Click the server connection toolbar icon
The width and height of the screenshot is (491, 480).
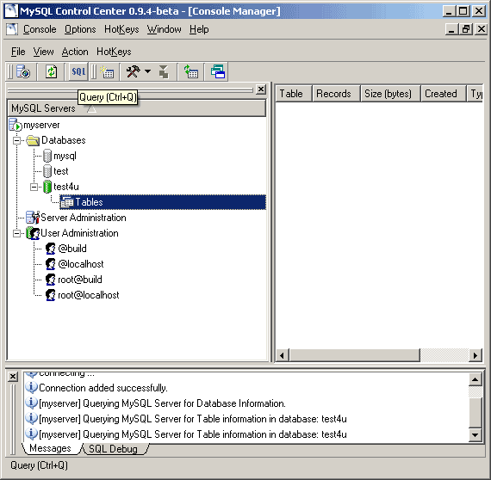(23, 72)
